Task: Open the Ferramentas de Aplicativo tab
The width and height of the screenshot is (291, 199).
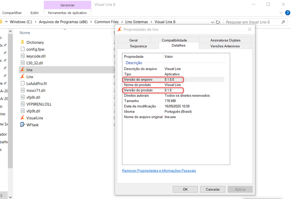Action: pos(67,13)
